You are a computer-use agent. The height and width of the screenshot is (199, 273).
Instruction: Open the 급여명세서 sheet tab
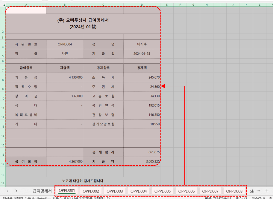click(42, 191)
